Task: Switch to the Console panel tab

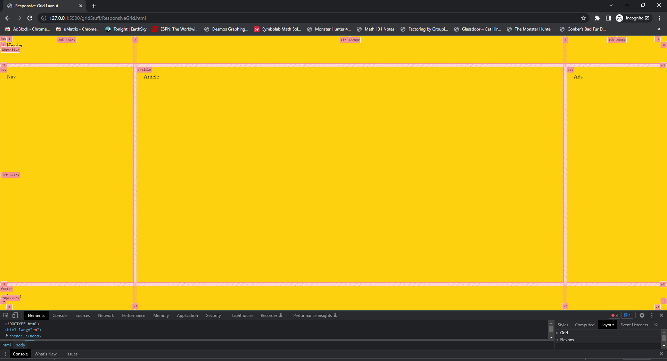Action: 60,316
